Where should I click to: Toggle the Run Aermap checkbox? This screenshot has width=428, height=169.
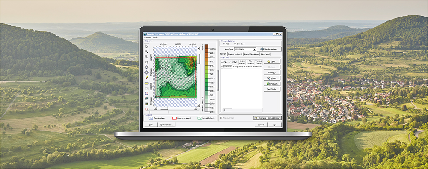click(221, 118)
